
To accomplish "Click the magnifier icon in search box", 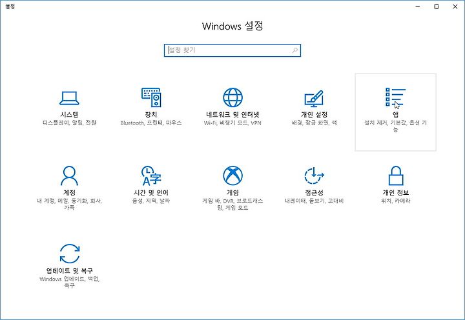I will 294,50.
